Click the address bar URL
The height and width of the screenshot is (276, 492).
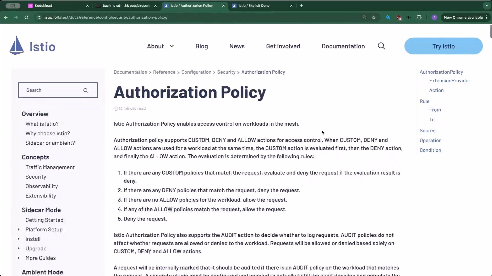pos(106,17)
